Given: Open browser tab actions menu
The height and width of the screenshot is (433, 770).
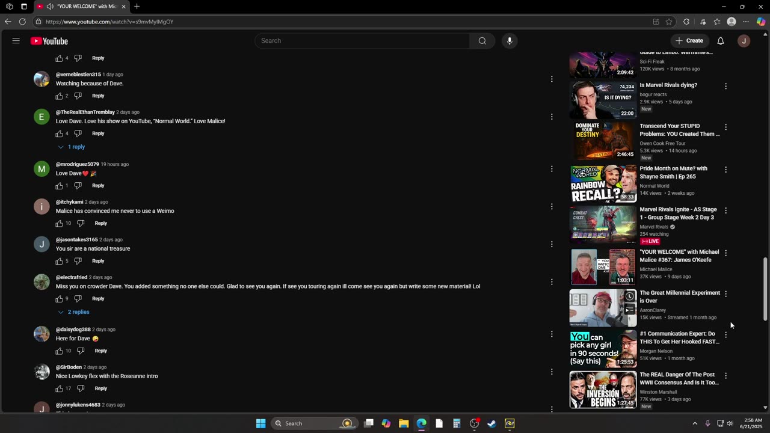Looking at the screenshot, I should point(24,7).
